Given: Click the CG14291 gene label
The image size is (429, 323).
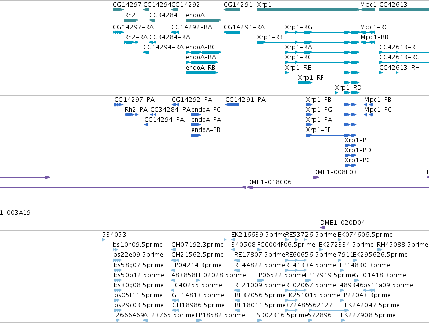Looking at the screenshot, I should pyautogui.click(x=238, y=5).
